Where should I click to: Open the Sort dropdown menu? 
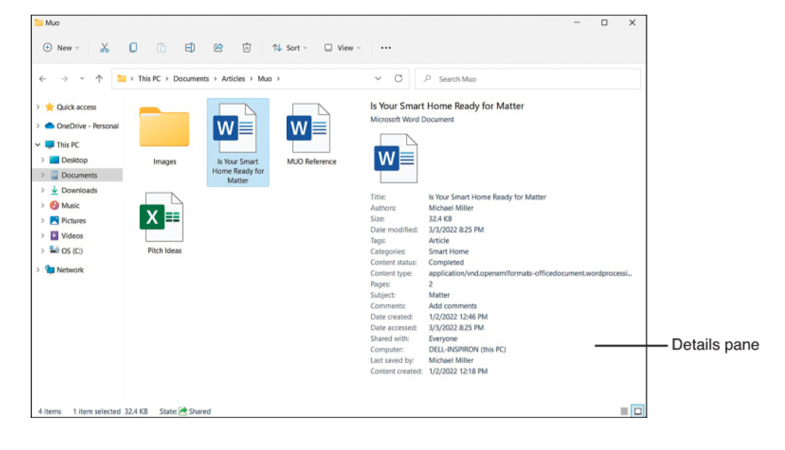(x=290, y=48)
